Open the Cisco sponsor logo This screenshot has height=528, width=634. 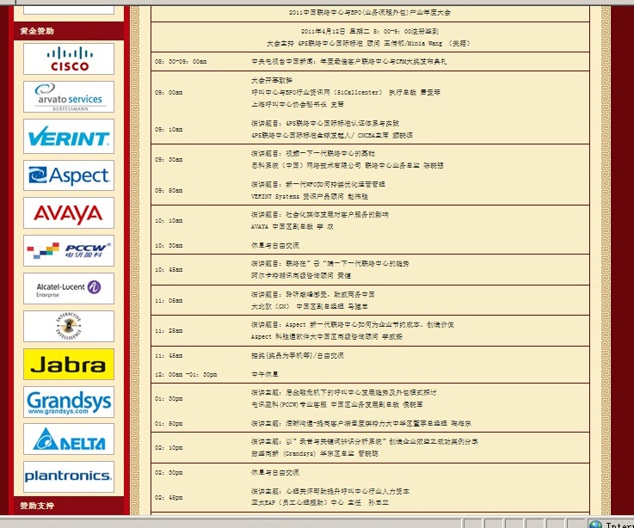[69, 59]
